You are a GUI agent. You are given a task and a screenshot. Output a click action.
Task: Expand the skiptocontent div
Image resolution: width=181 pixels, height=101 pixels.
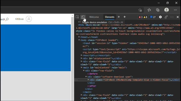tap(81, 58)
